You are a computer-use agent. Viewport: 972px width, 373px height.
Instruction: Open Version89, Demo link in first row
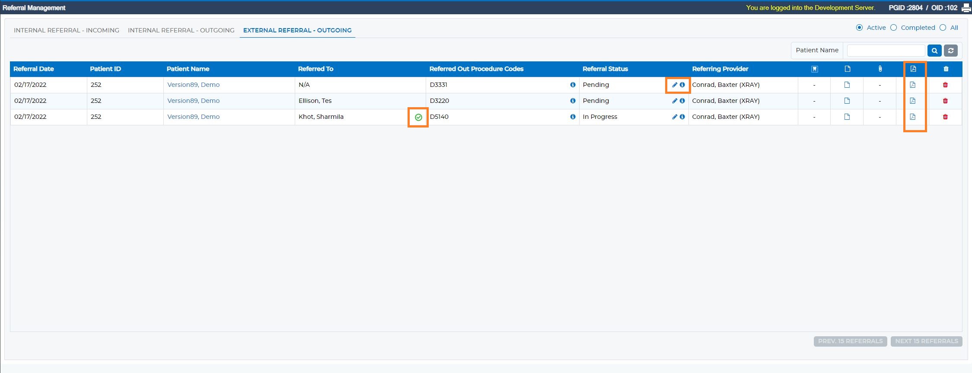[194, 85]
